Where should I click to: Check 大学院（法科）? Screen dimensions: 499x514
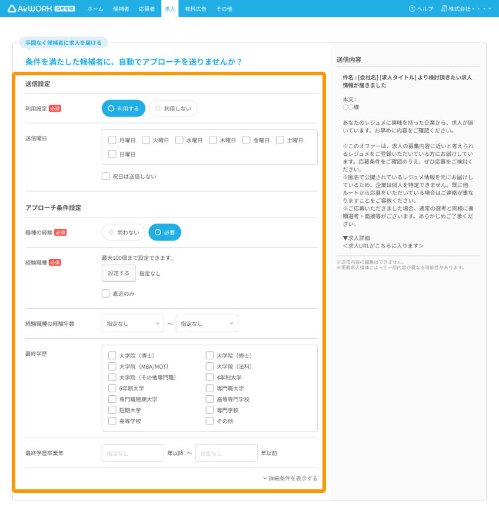pos(209,366)
